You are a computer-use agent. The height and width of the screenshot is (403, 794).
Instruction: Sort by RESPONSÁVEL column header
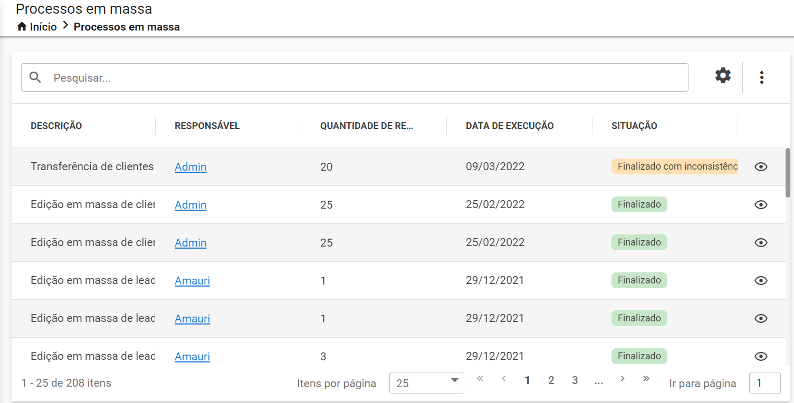tap(207, 126)
